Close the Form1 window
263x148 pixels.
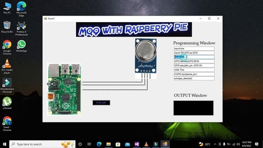(x=218, y=18)
